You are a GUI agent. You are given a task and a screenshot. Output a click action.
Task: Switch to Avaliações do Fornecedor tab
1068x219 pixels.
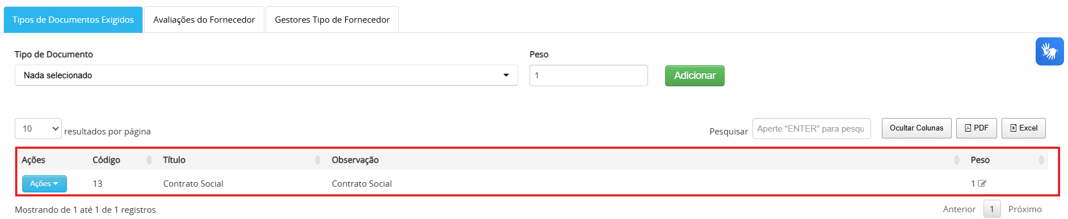click(204, 20)
